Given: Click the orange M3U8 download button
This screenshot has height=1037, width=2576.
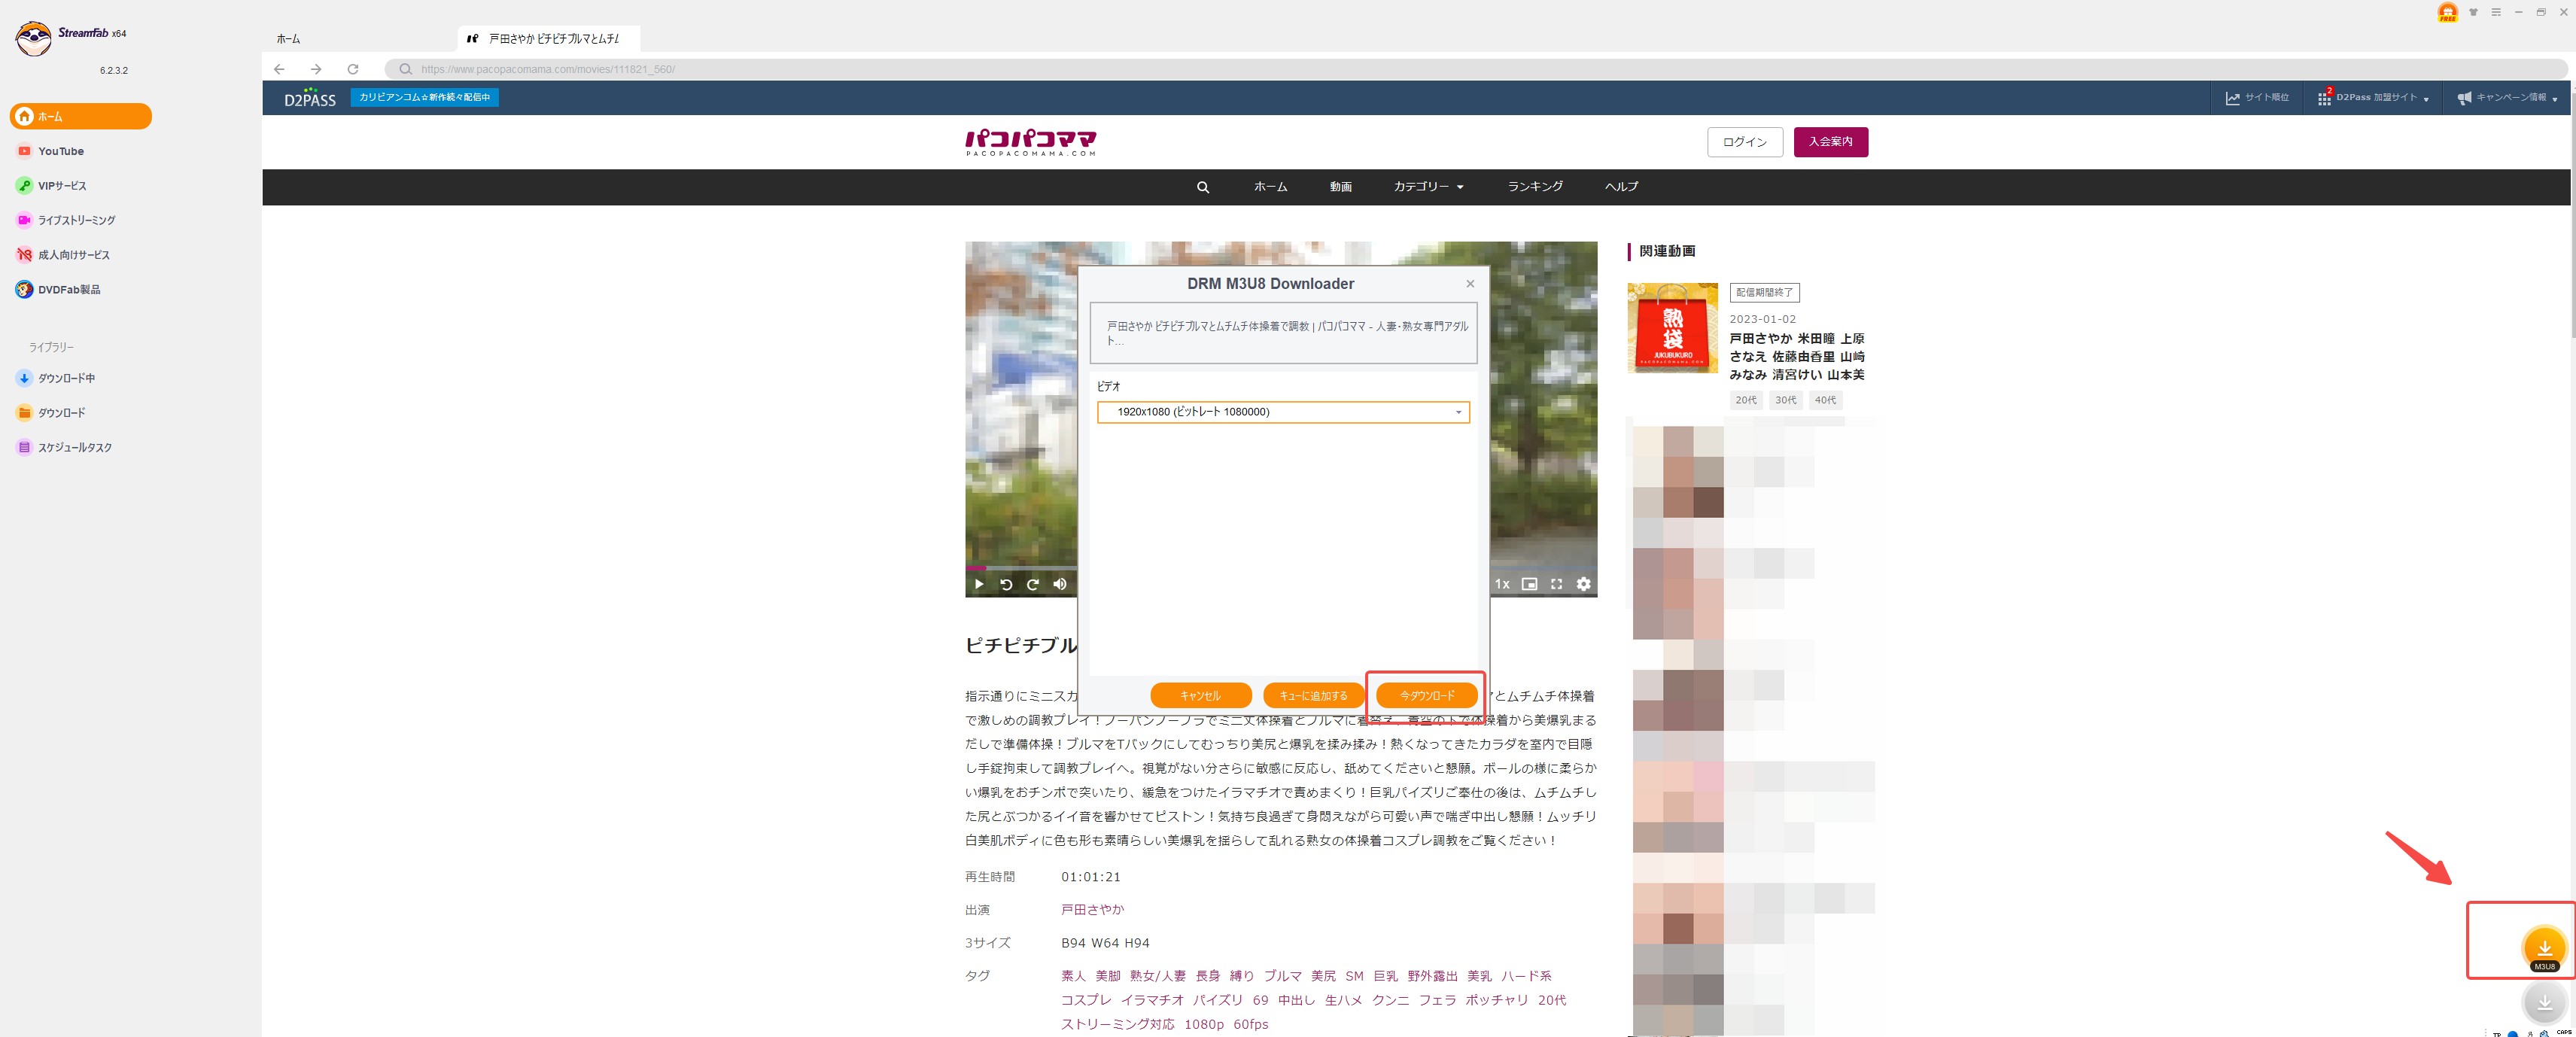Looking at the screenshot, I should click(2544, 947).
